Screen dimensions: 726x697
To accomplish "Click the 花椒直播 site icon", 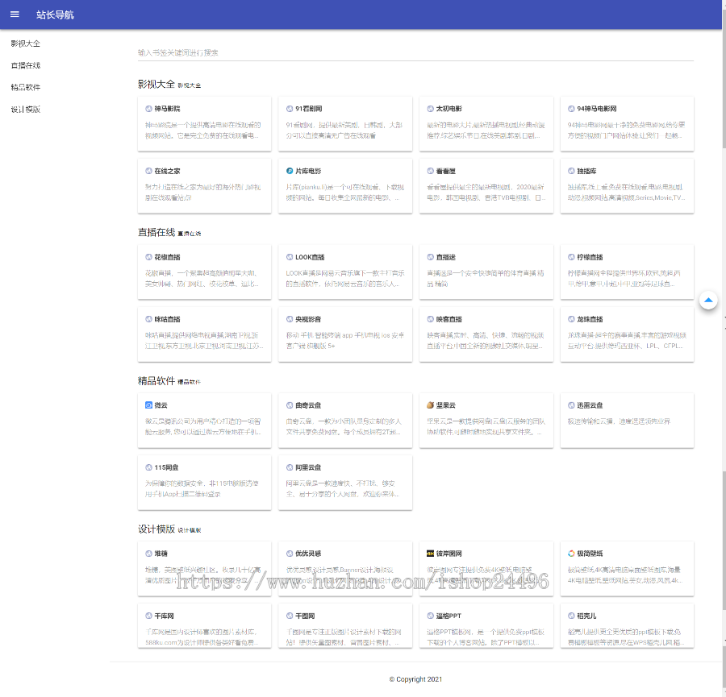I will point(148,257).
